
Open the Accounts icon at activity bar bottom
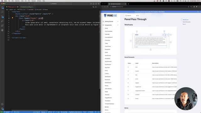[2, 104]
